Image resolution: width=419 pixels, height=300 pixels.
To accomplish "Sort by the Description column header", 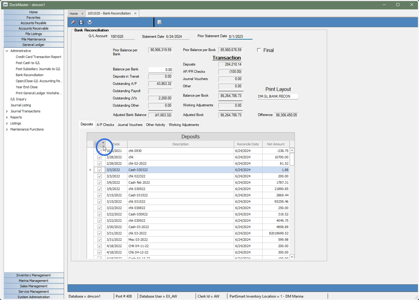I will tap(181, 144).
